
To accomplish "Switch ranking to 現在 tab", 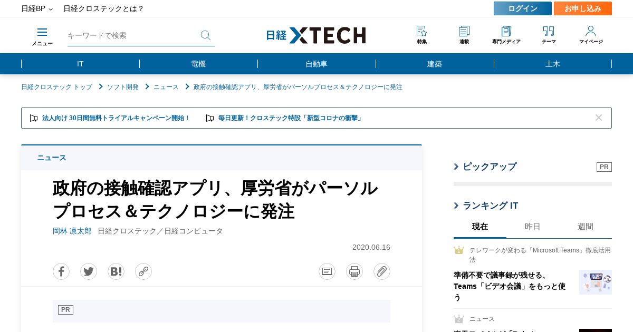I will (480, 227).
